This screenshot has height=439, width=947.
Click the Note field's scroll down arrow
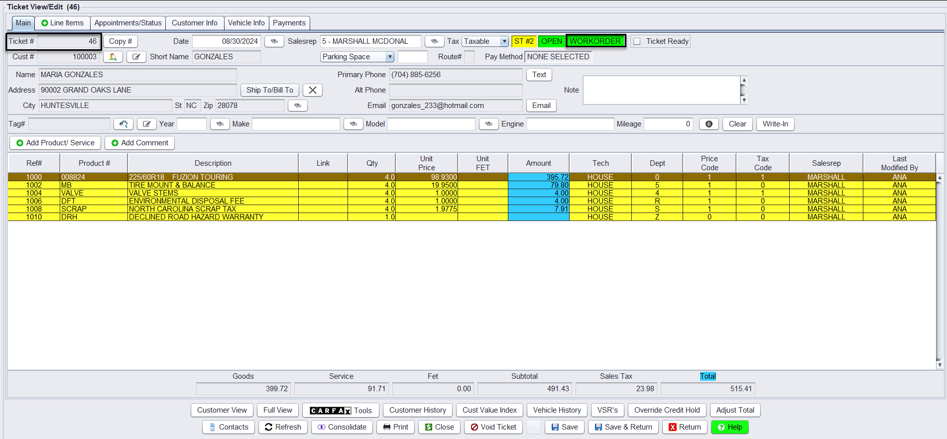pos(744,100)
